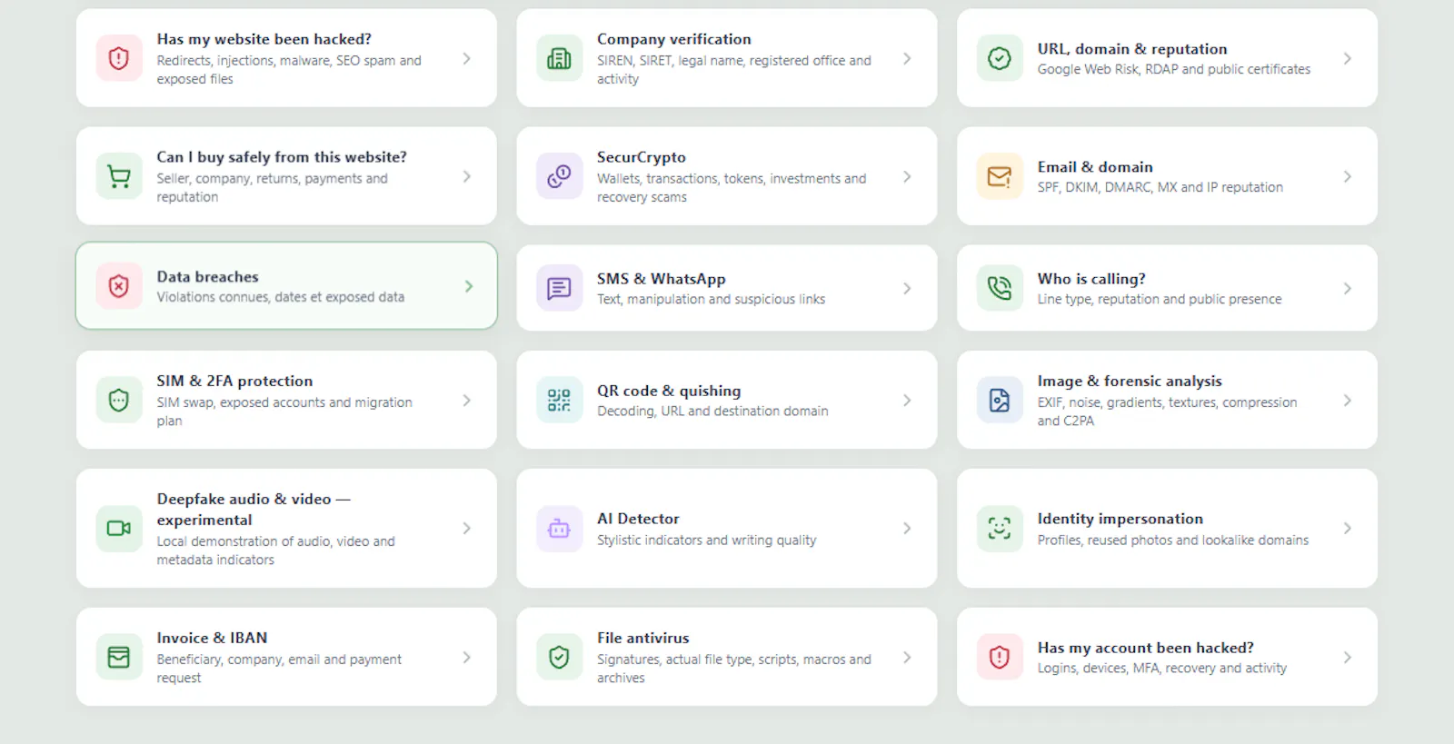Image resolution: width=1454 pixels, height=744 pixels.
Task: Click 'Google Web Risk, RDAP and public certificates' text
Action: coord(1174,69)
